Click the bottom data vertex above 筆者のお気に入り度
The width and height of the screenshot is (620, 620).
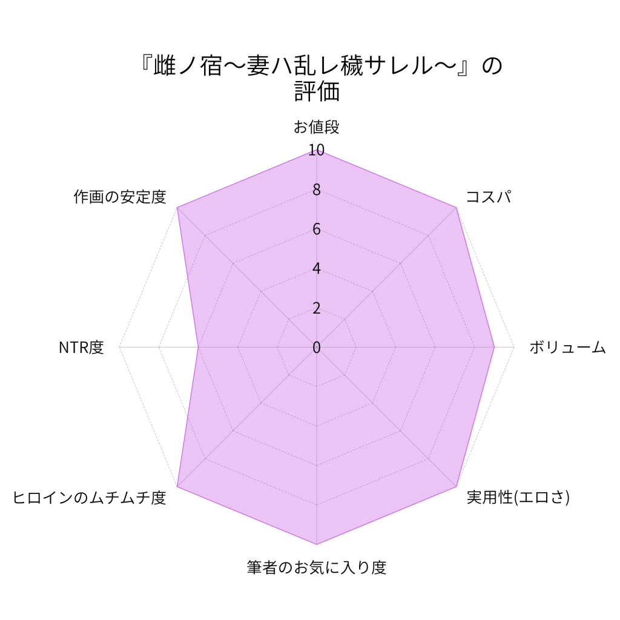[x=317, y=544]
